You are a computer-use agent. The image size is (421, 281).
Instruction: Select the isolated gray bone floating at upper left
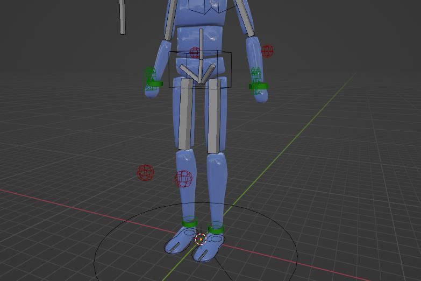[x=123, y=17]
